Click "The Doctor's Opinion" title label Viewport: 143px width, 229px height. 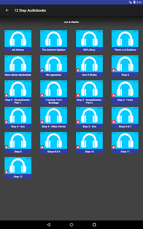coord(54,50)
